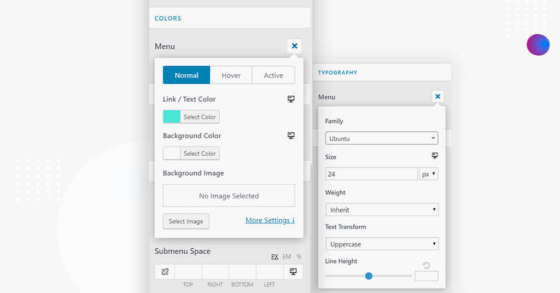This screenshot has width=560, height=293.
Task: Reset Line Height with the undo icon
Action: (x=427, y=265)
